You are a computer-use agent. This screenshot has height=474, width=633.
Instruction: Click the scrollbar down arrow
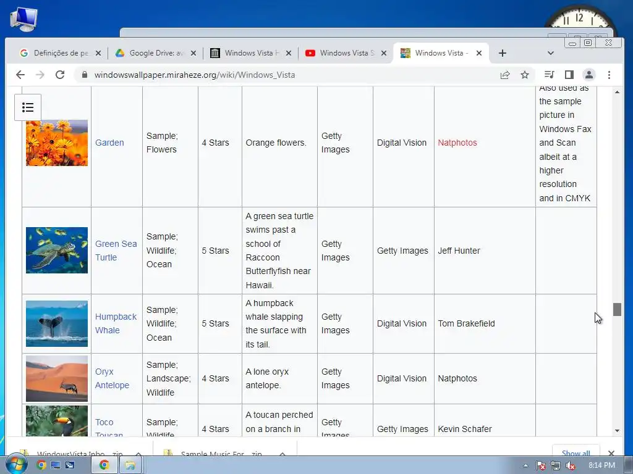point(617,430)
